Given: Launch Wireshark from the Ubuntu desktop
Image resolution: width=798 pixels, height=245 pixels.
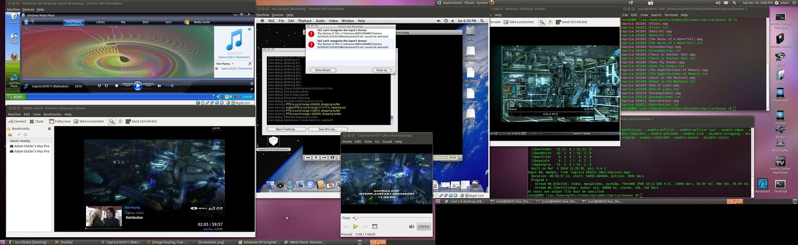Looking at the screenshot, I should [x=763, y=186].
